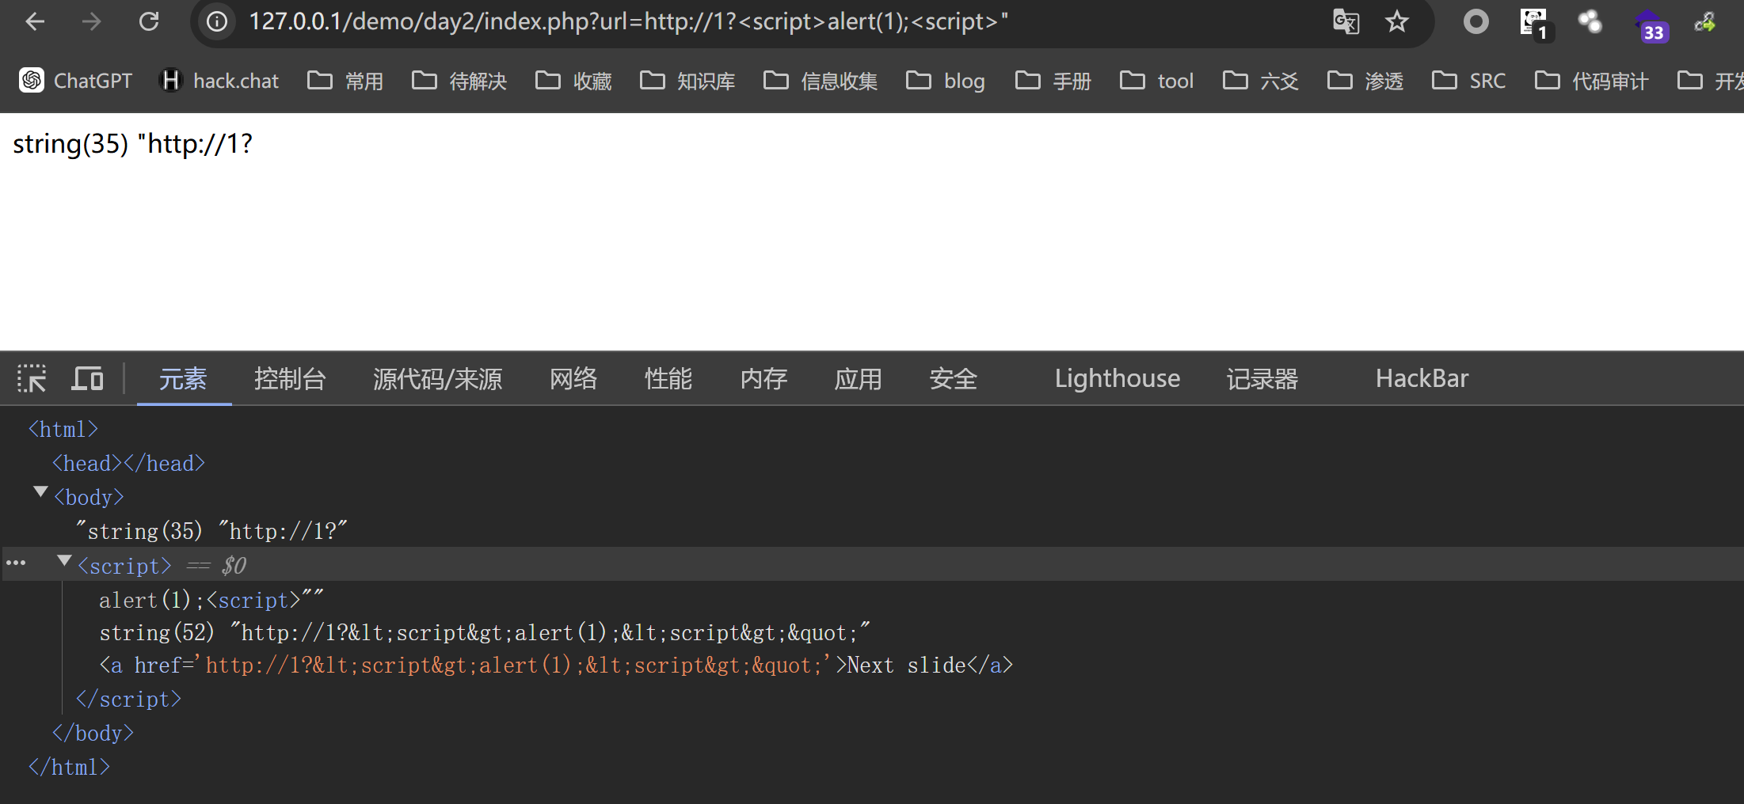
Task: Switch to 性能 Performance tab
Action: tap(668, 378)
